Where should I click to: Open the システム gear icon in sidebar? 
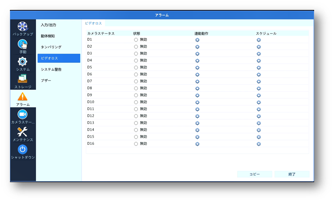[23, 62]
